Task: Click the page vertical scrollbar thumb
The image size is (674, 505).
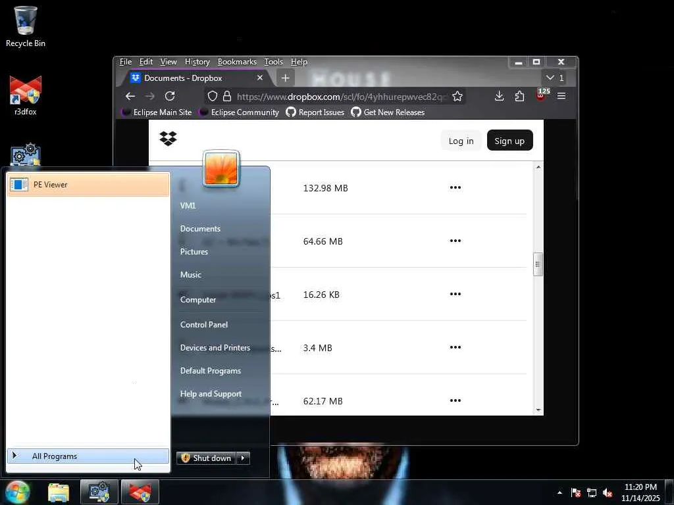Action: click(538, 264)
